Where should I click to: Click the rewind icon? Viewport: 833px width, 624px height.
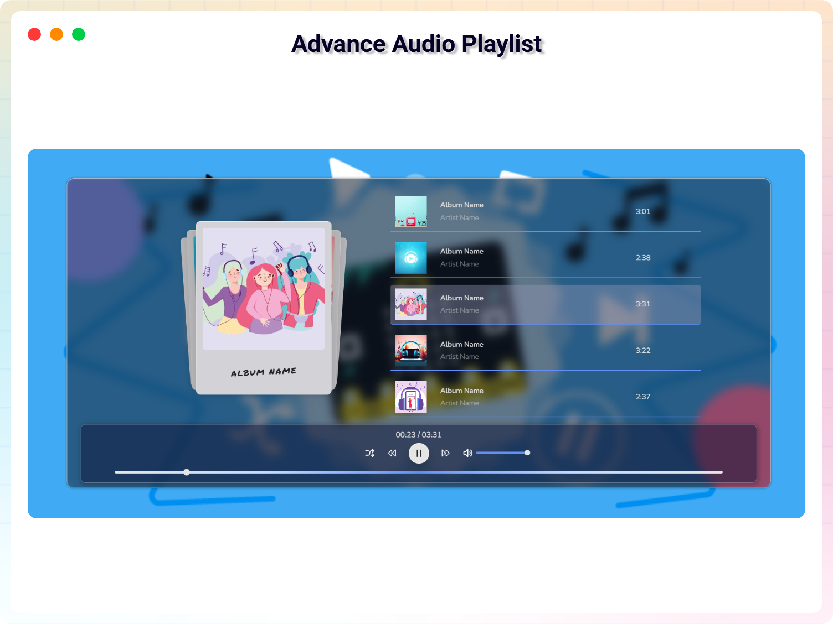click(x=392, y=453)
